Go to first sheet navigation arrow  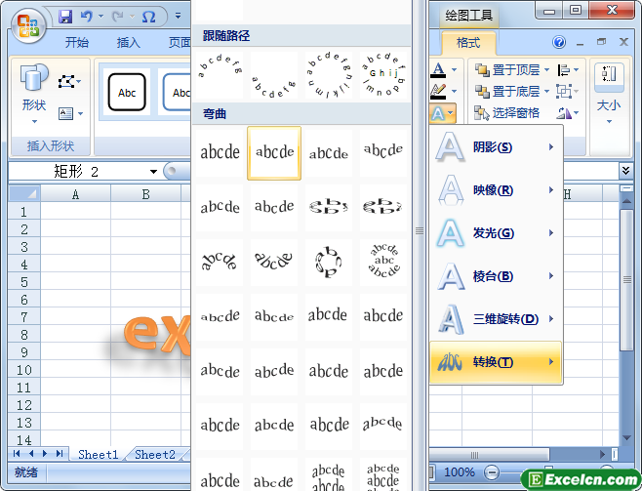coord(17,453)
